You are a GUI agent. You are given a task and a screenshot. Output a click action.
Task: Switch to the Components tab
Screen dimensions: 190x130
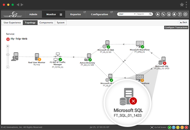pyautogui.click(x=46, y=23)
